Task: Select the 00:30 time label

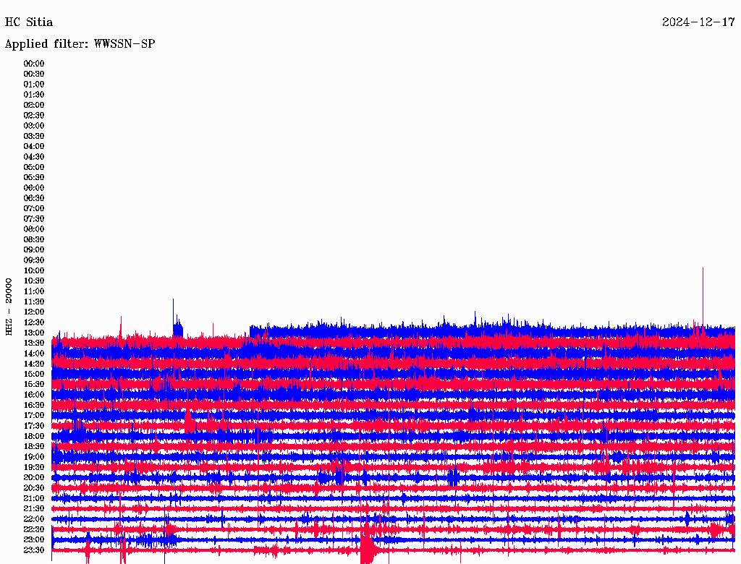Action: [x=34, y=74]
